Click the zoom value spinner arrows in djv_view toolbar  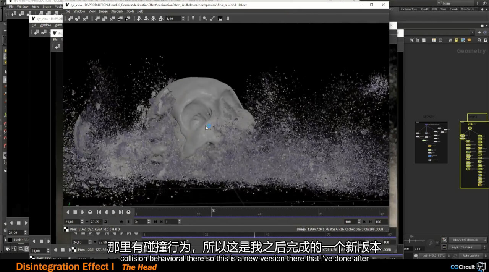(183, 18)
